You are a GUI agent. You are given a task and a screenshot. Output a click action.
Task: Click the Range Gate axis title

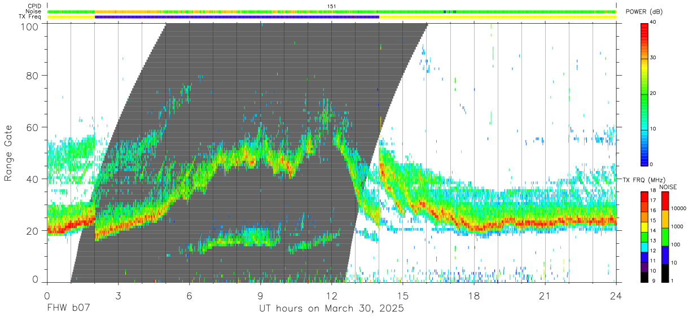(8, 154)
